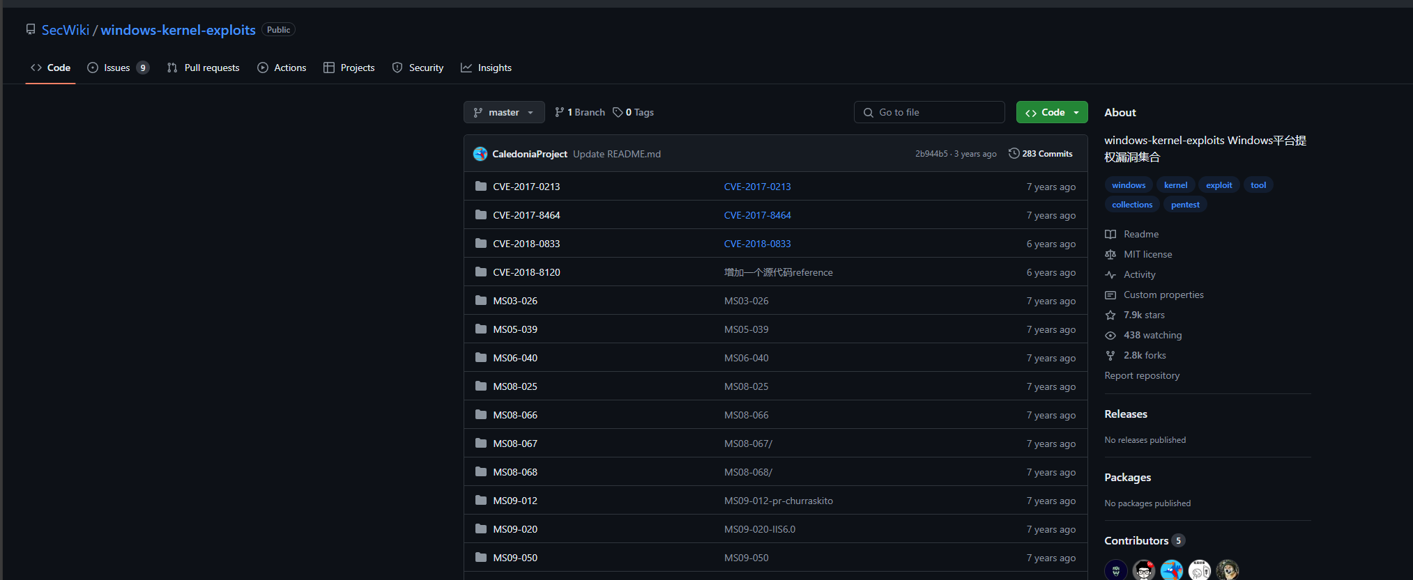This screenshot has width=1413, height=580.
Task: Click folder icon of MS09-020
Action: pos(481,528)
